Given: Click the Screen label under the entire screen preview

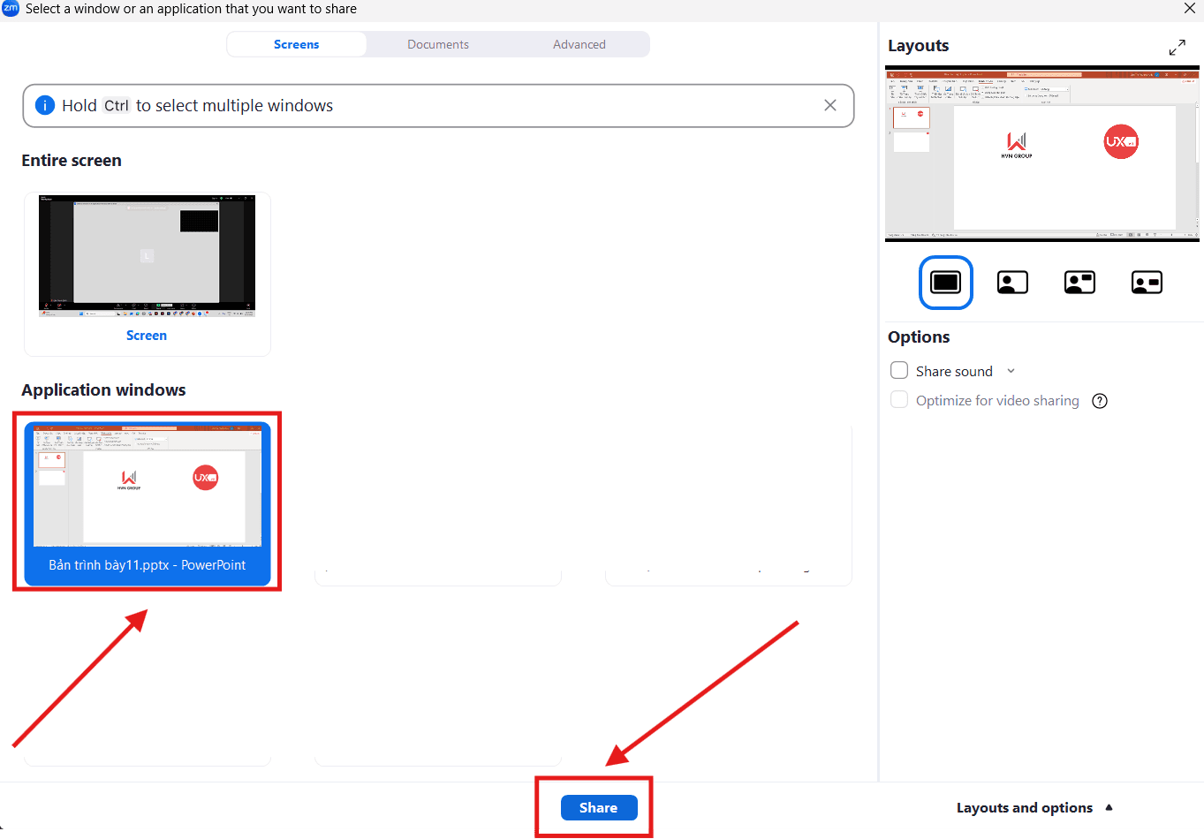Looking at the screenshot, I should 146,335.
